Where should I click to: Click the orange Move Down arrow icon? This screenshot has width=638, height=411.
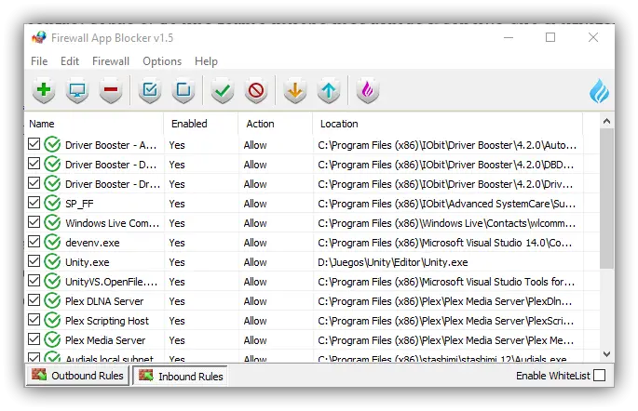point(295,90)
